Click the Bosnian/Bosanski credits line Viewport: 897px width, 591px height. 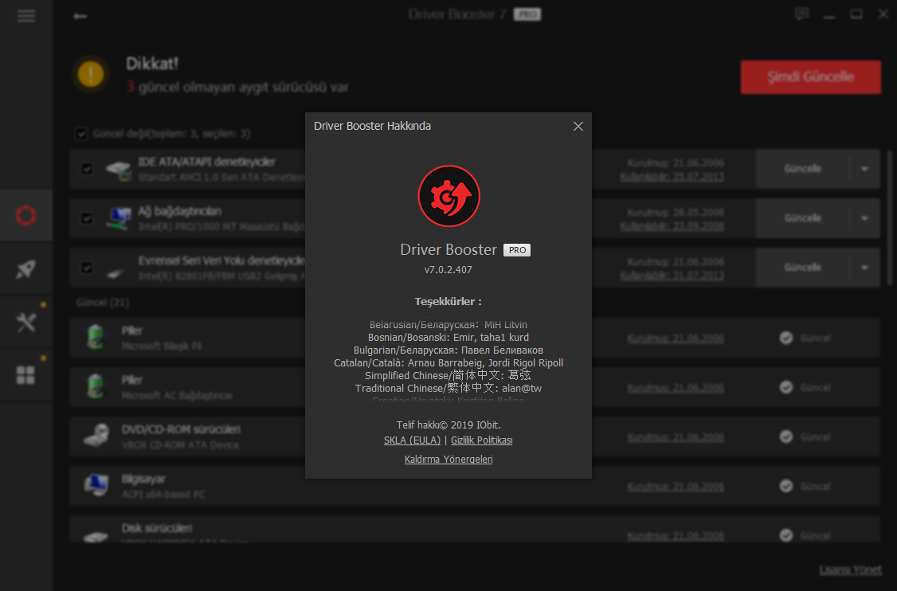448,338
